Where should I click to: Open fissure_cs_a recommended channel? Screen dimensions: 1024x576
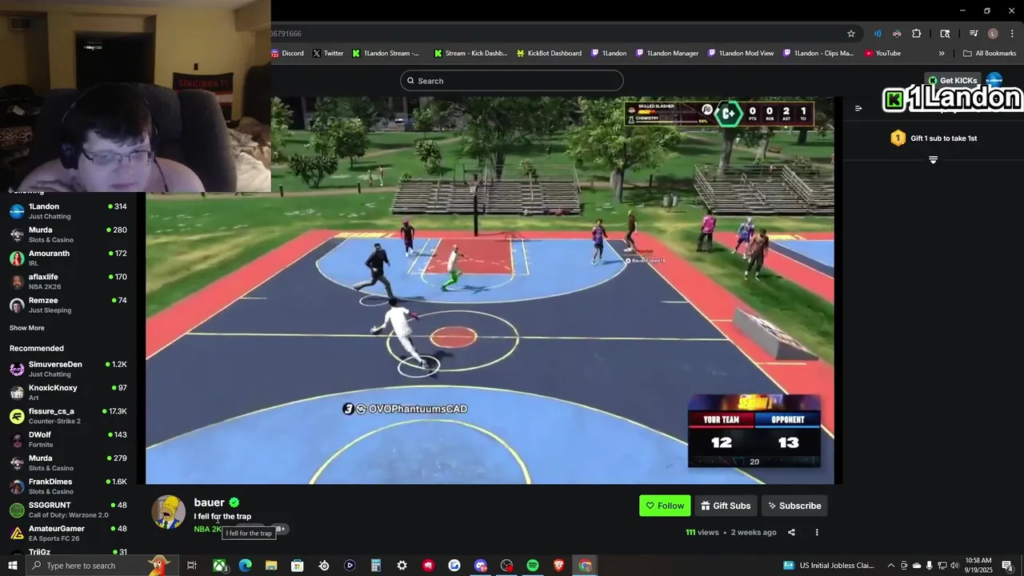tap(68, 416)
